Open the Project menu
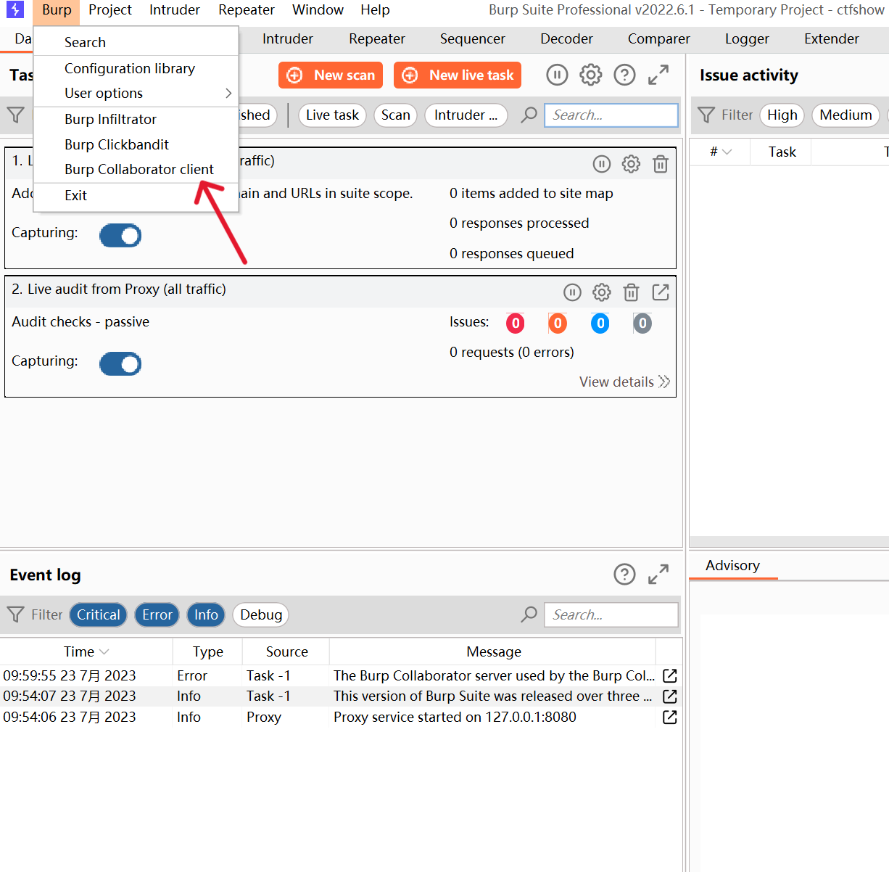 [x=110, y=10]
